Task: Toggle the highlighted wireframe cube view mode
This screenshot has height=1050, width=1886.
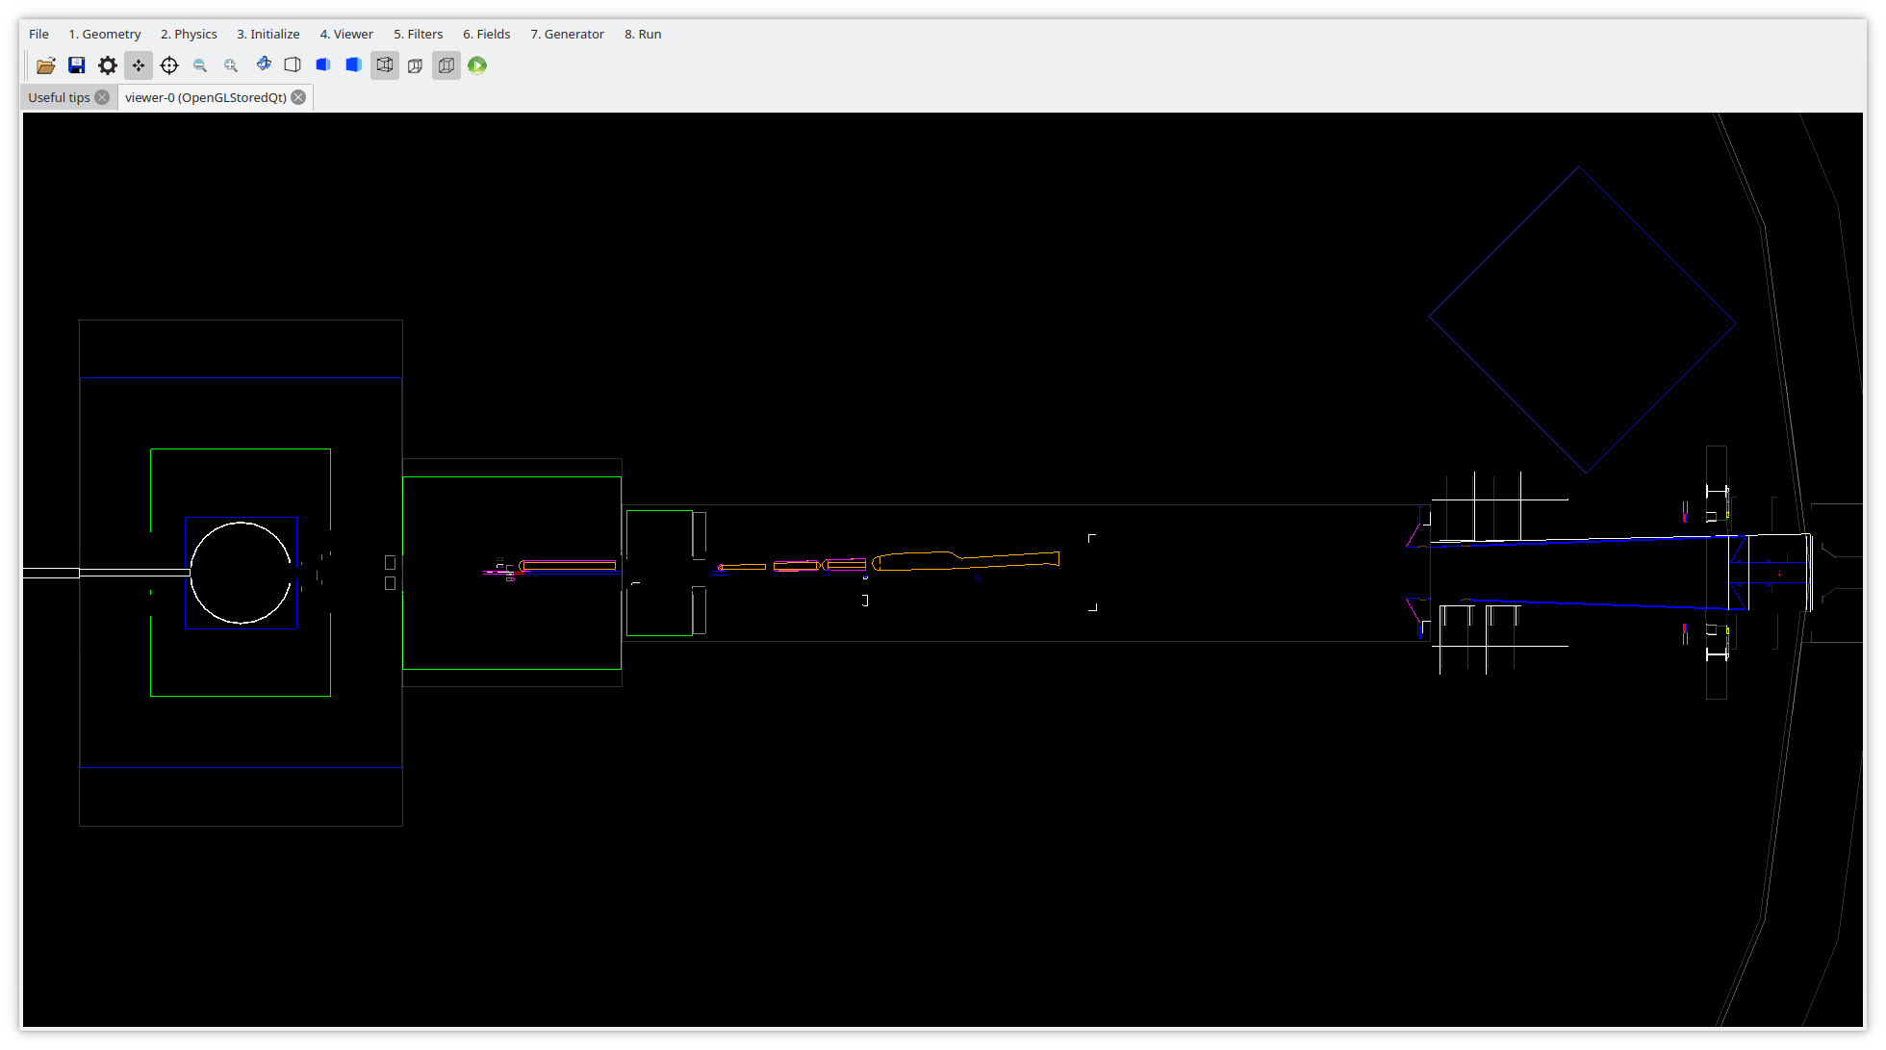Action: pyautogui.click(x=385, y=64)
